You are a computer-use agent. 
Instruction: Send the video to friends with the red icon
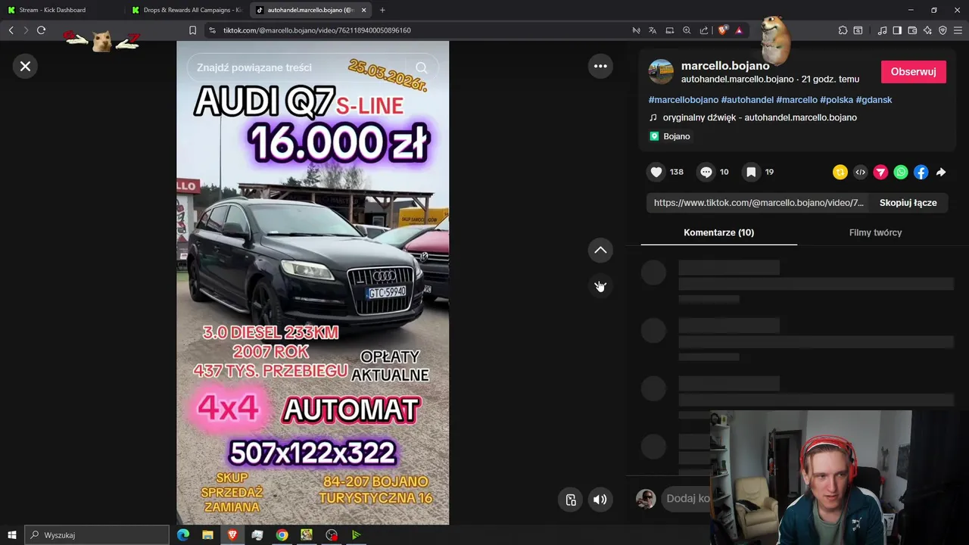(x=880, y=172)
